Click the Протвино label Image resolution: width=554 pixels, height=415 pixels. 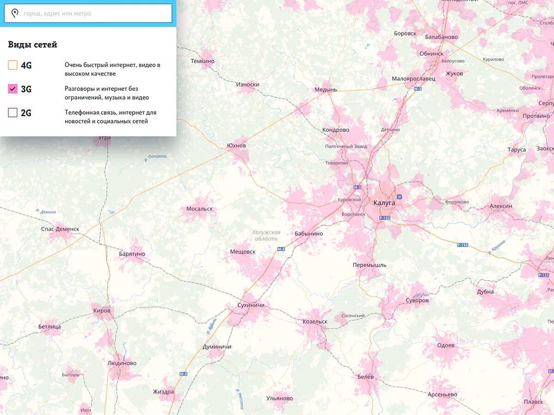(536, 116)
